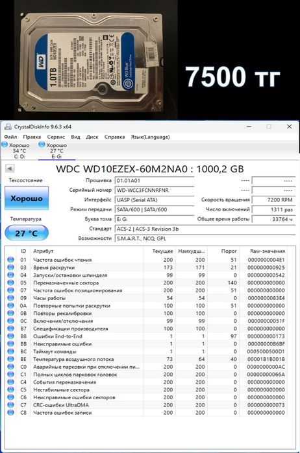This screenshot has height=453, width=300.
Task: Open the Вид menu
Action: point(75,137)
